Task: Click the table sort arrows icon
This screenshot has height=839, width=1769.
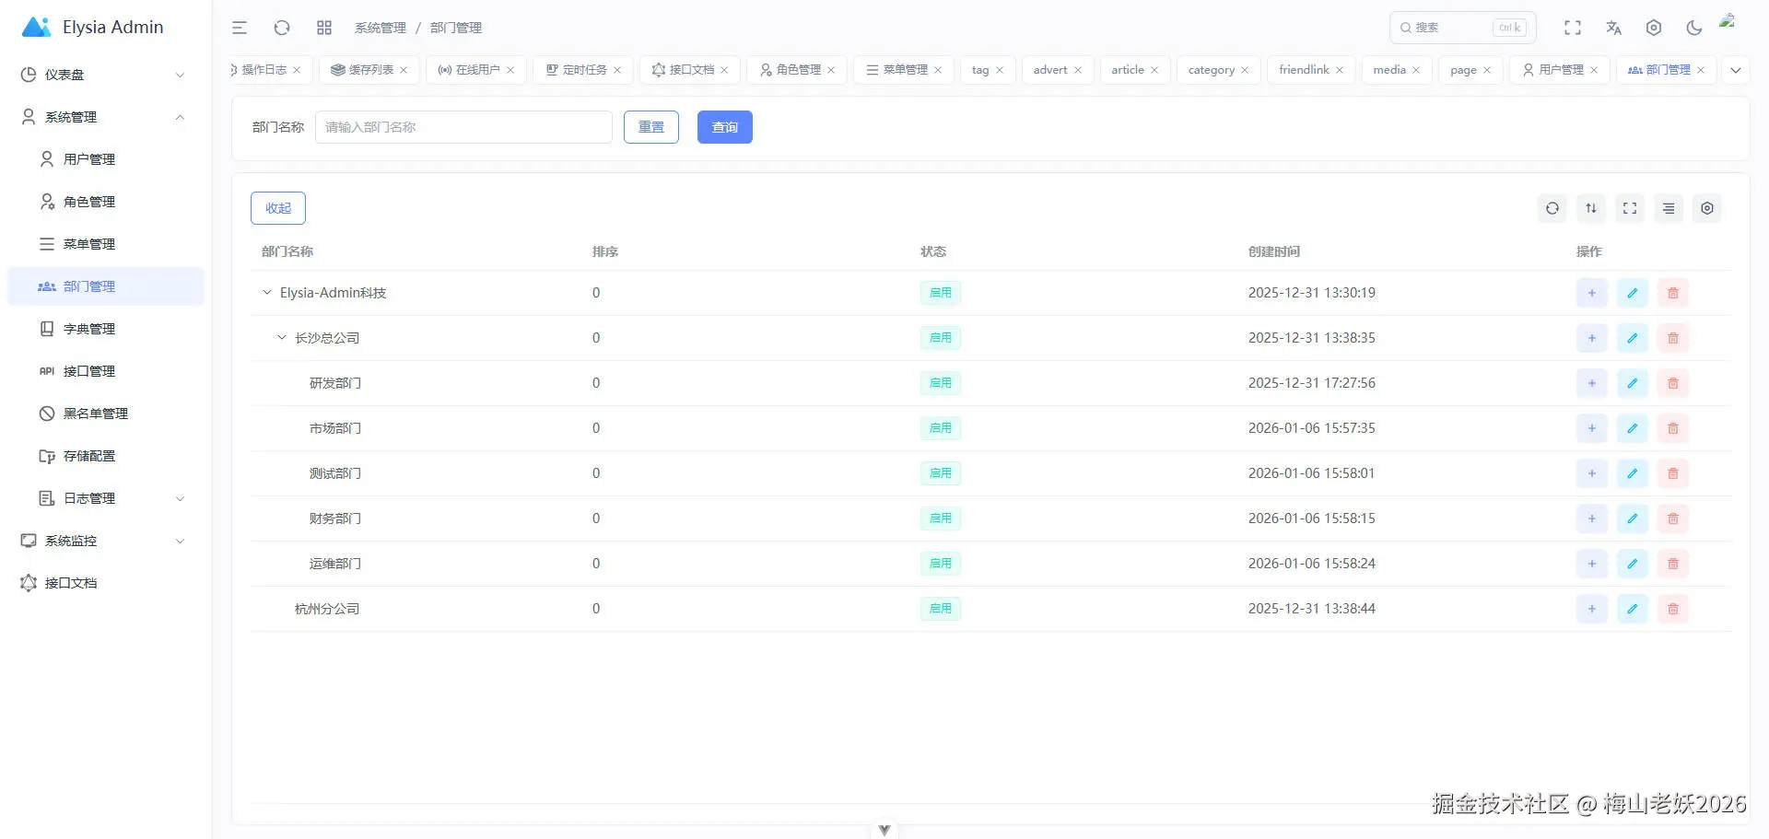Action: pos(1591,208)
